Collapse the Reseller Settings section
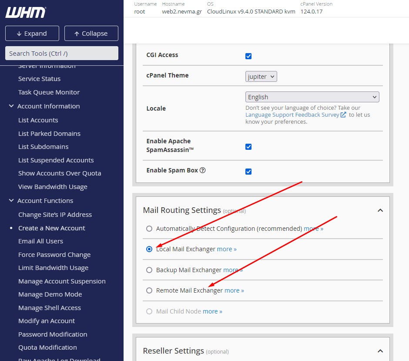 pyautogui.click(x=380, y=351)
